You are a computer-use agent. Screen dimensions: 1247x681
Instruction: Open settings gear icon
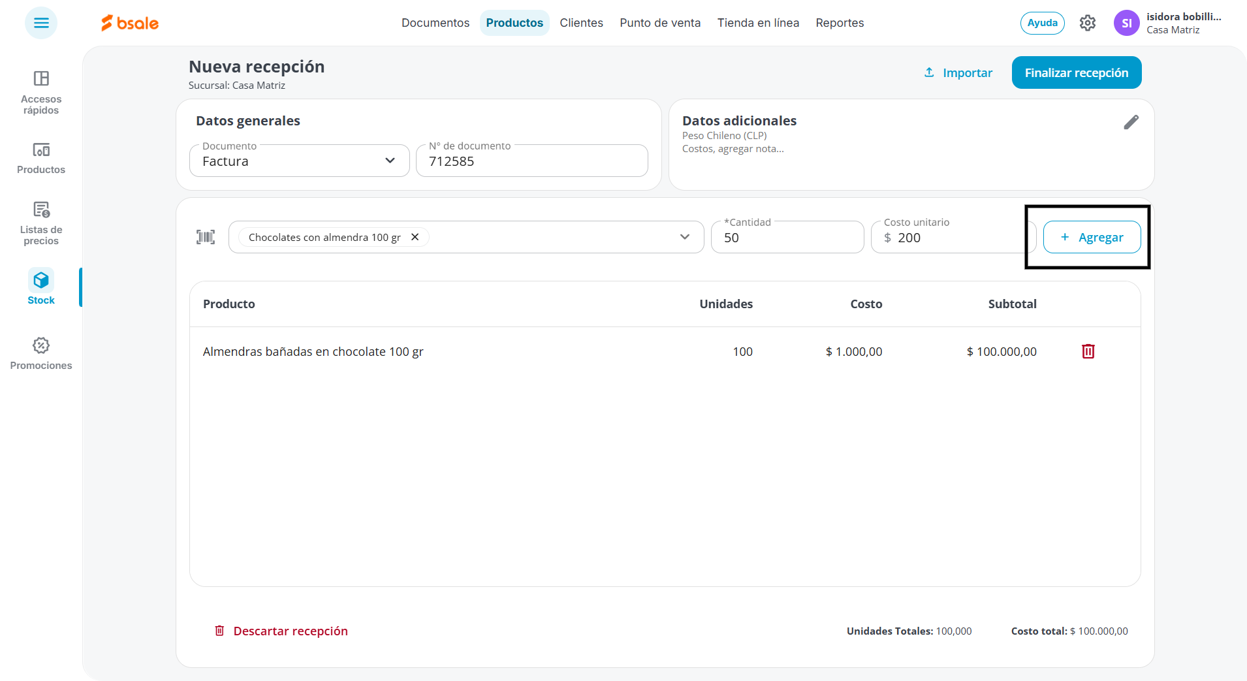1087,23
